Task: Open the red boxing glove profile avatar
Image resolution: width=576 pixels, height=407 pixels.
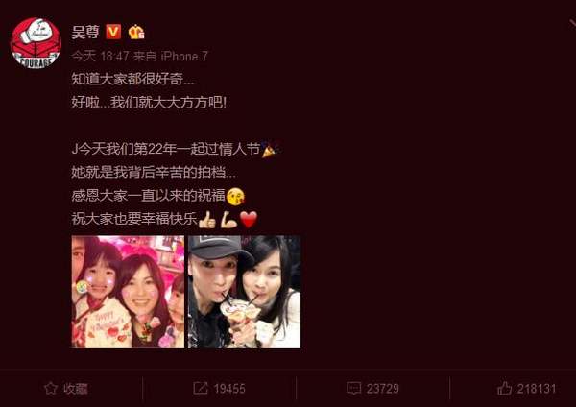Action: click(x=36, y=43)
